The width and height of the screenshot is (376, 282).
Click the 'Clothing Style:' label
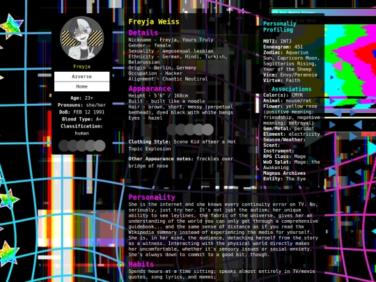point(150,142)
